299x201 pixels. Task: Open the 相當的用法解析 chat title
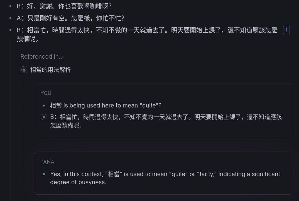[51, 70]
